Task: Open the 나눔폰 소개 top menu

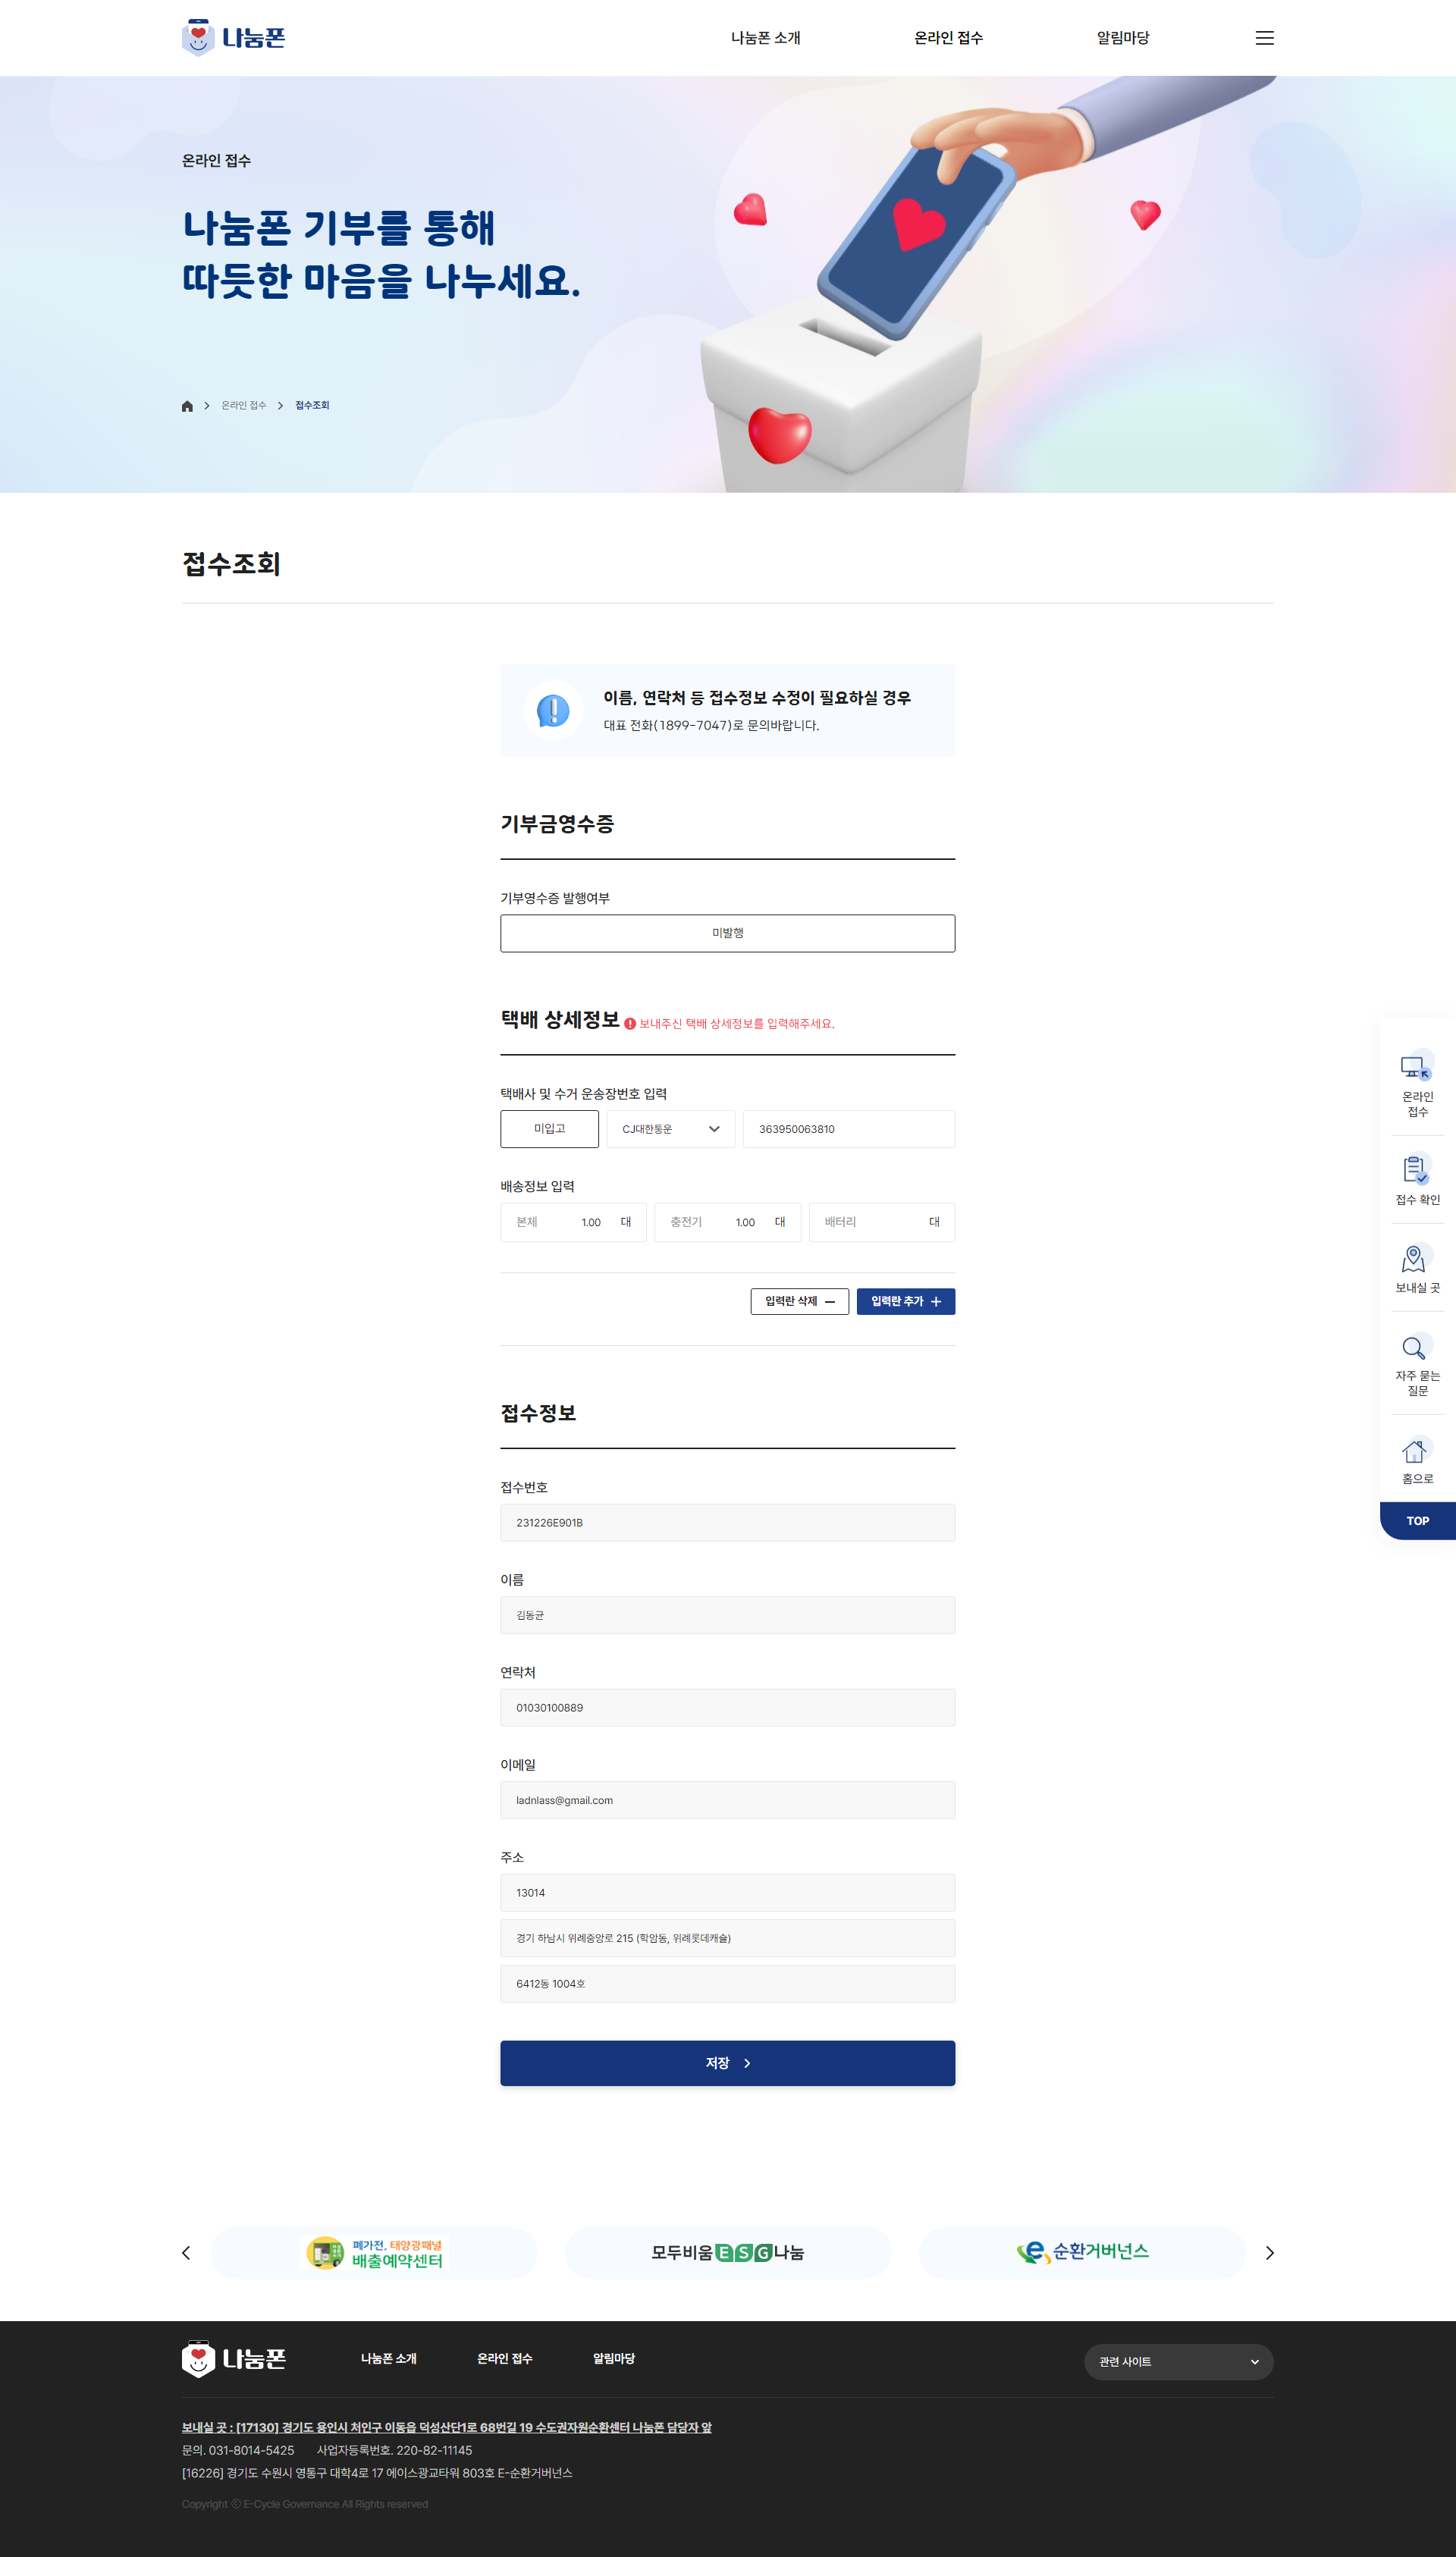Action: [x=765, y=38]
